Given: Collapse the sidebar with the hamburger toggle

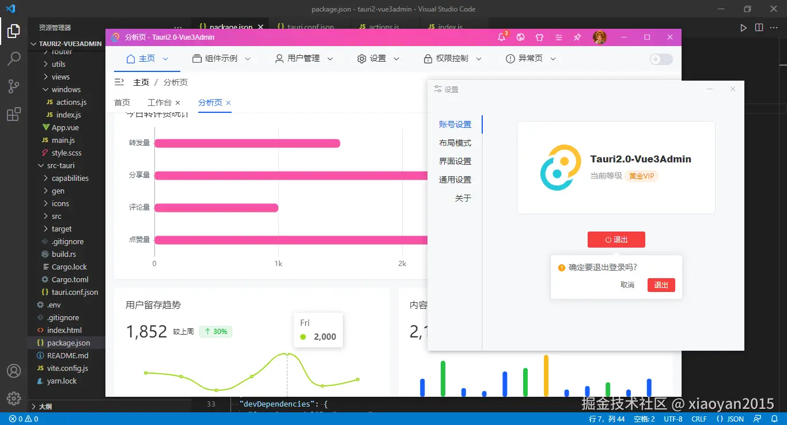Looking at the screenshot, I should pos(119,82).
